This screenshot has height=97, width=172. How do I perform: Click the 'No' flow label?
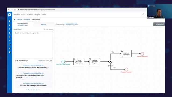point(114,68)
